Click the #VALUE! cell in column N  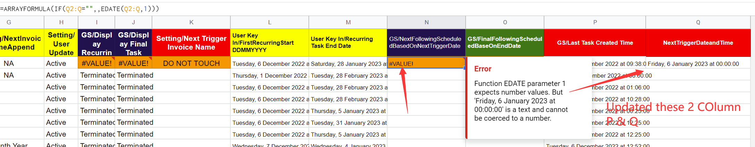(426, 63)
